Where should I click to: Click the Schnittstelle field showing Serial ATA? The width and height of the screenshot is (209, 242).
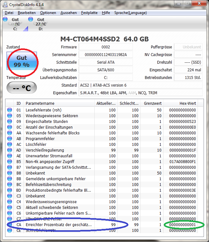[x=106, y=62]
